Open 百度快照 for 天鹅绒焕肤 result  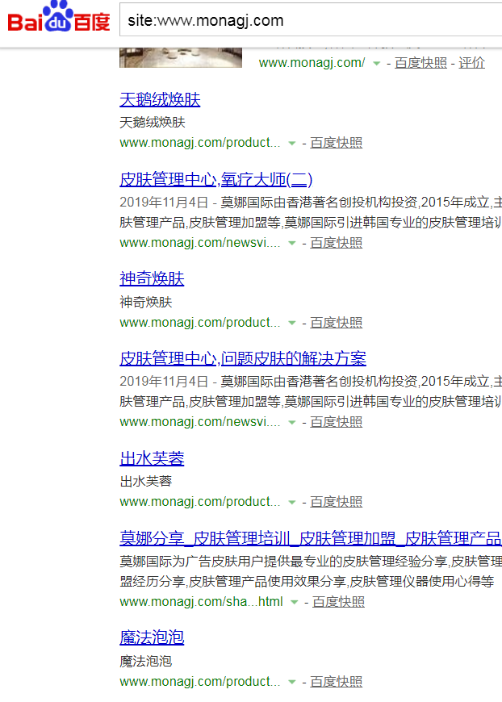(337, 143)
